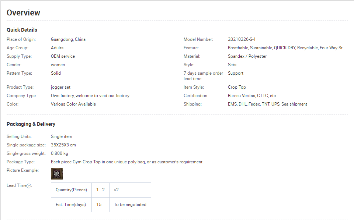Click the 'Sets' style value
This screenshot has height=220, width=354.
pos(232,65)
